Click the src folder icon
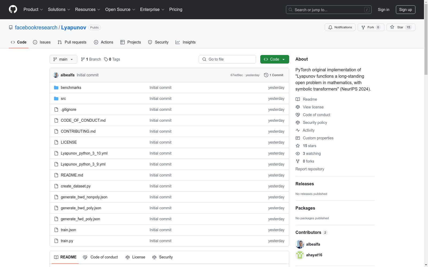The height and width of the screenshot is (267, 428). tap(56, 99)
